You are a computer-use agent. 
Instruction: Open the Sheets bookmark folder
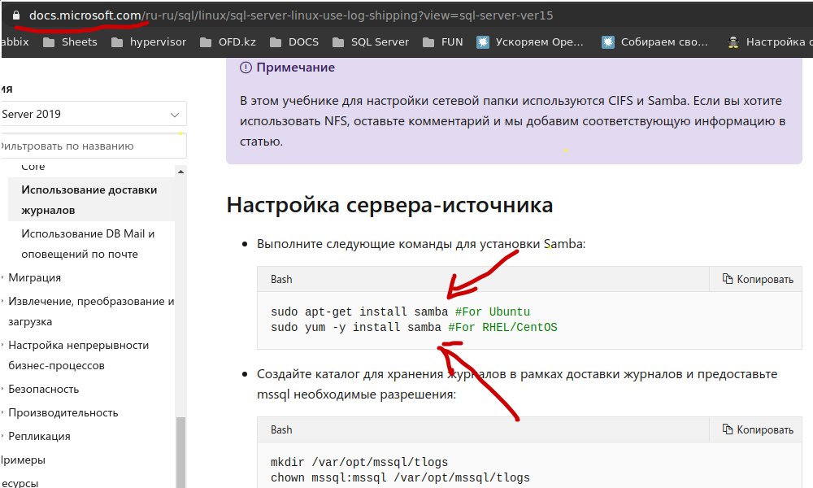coord(70,42)
